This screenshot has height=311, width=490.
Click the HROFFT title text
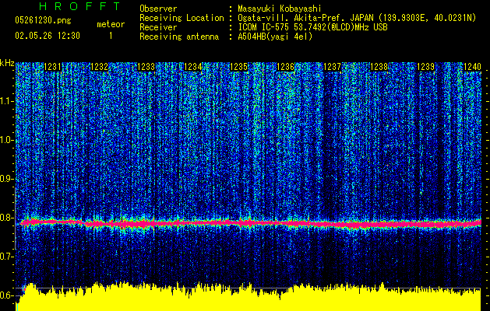tap(80, 6)
